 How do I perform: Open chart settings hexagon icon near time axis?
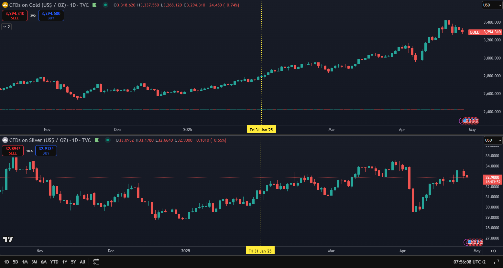click(x=493, y=251)
